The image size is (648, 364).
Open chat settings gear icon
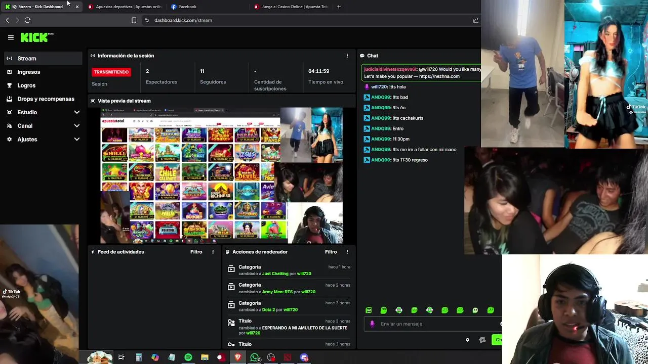[467, 340]
